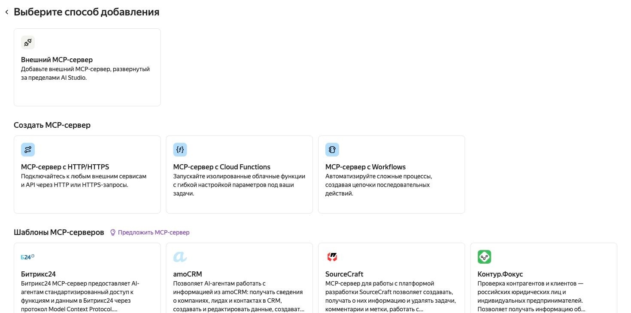Click the Cloud Functions curly-brace icon
The height and width of the screenshot is (313, 631).
(180, 150)
